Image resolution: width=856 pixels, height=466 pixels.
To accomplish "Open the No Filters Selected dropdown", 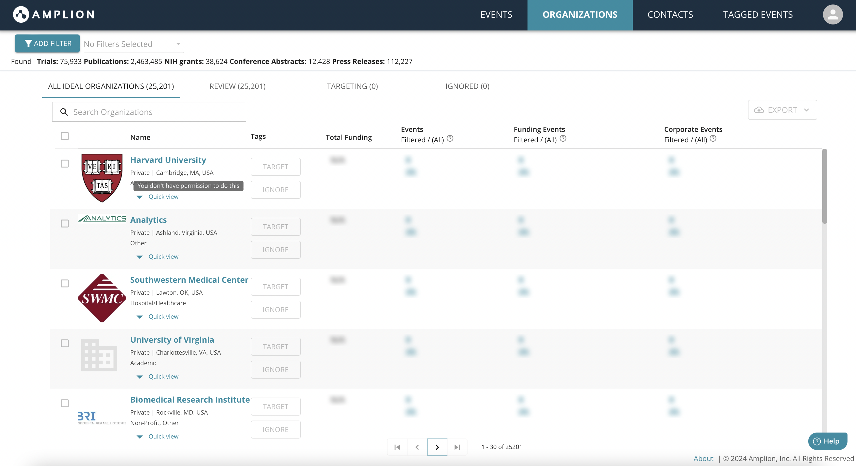I will coord(133,44).
